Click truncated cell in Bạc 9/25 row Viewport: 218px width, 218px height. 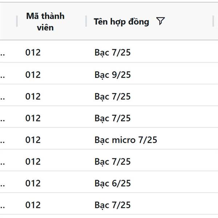3,77
